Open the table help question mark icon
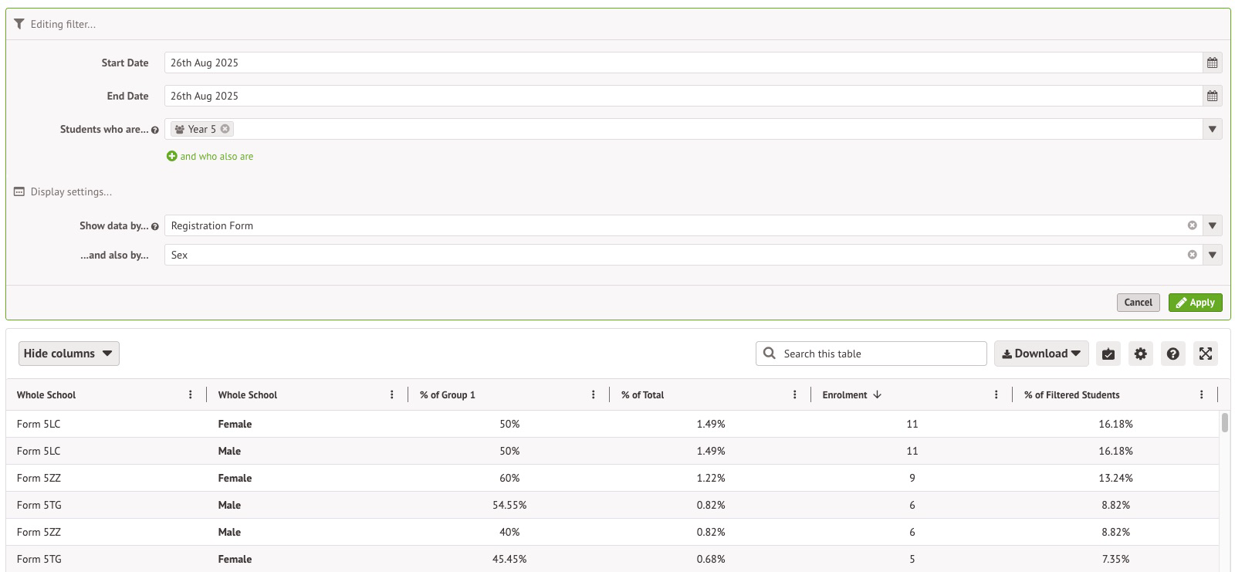This screenshot has height=572, width=1235. click(1172, 354)
